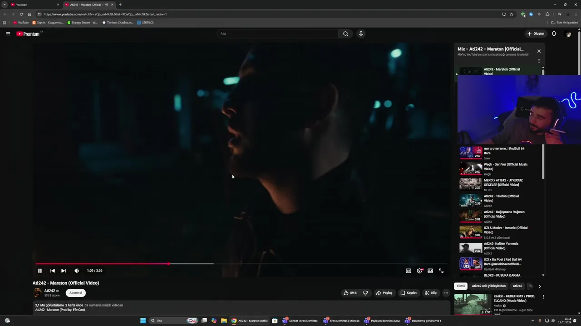This screenshot has height=326, width=581.
Task: Open 'Sohbet | Eren Demirtaş' Teams taskbar item
Action: [300, 321]
